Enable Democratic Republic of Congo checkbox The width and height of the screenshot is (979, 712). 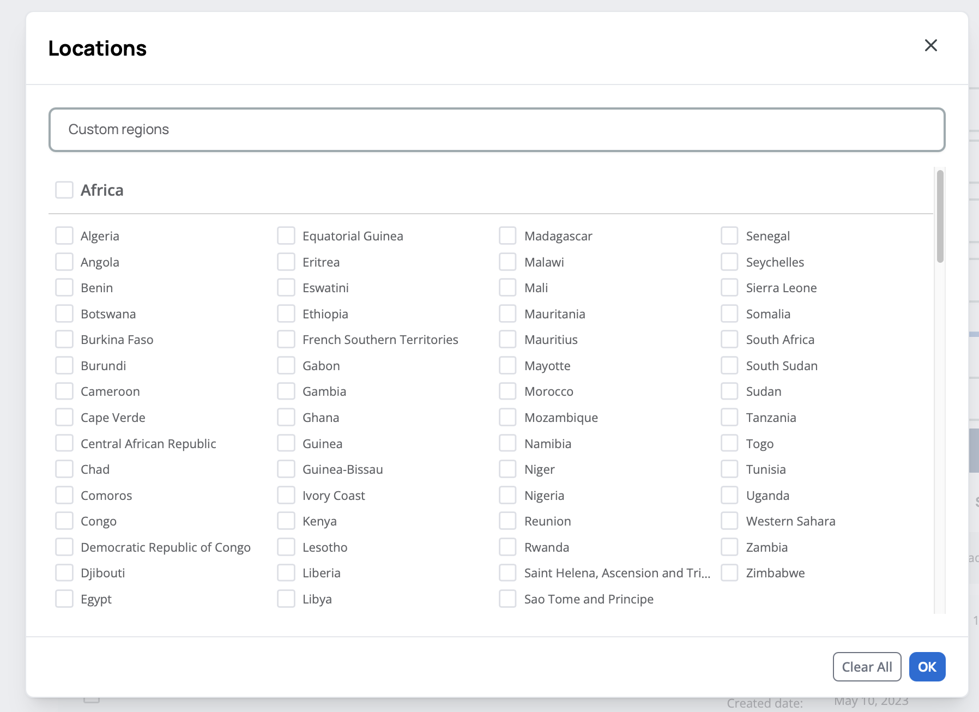[x=64, y=547]
